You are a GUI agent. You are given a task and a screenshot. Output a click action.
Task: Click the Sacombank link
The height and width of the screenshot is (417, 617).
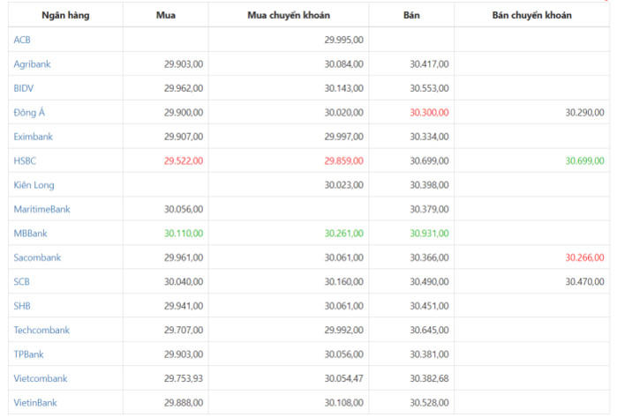point(37,257)
